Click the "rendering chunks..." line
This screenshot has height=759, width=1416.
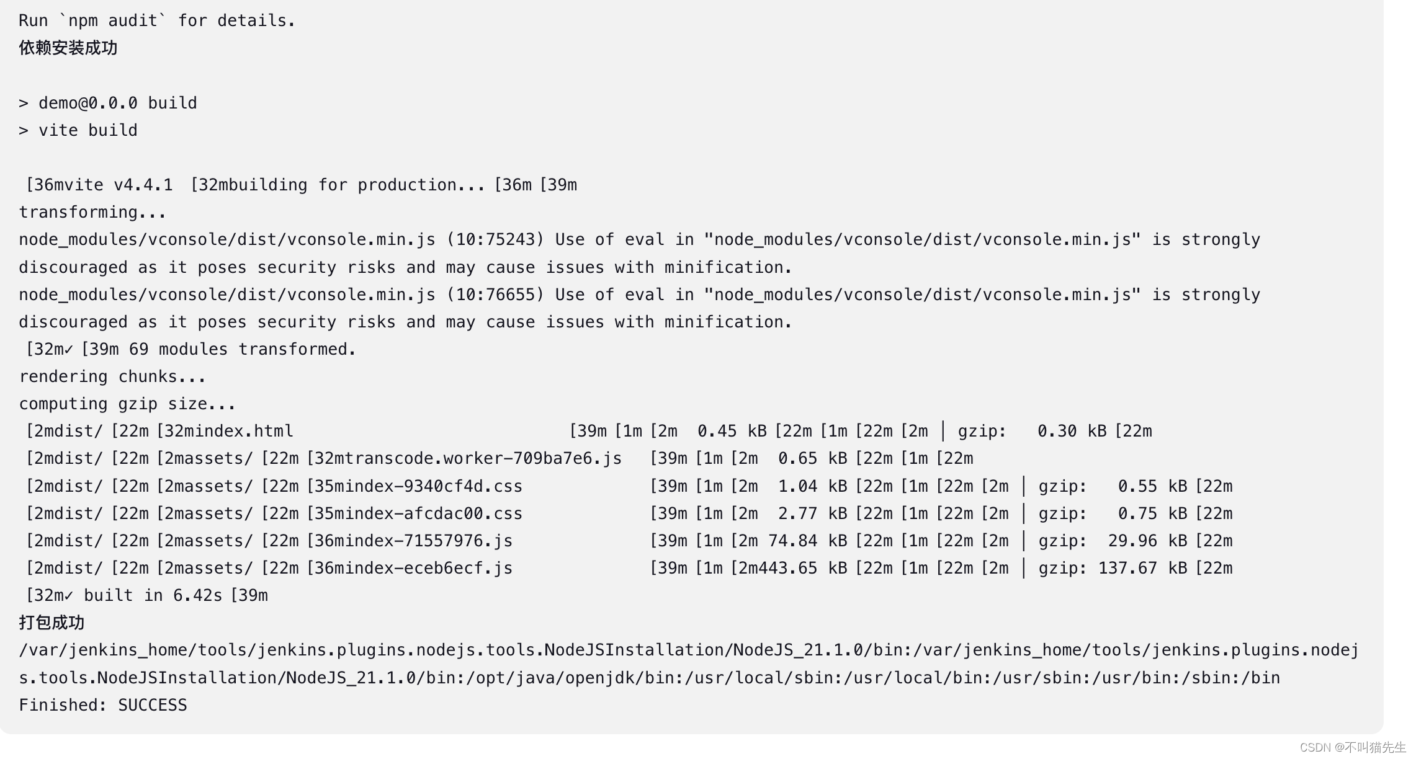click(x=112, y=376)
